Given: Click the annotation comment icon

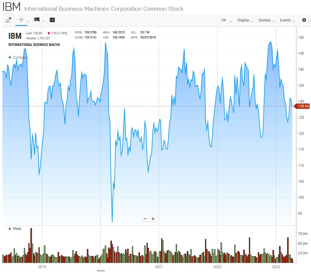Looking at the screenshot, I should coord(37,20).
